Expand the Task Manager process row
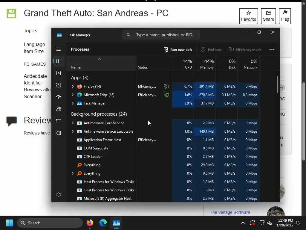Viewport: 306px width, 230px height. pos(73,103)
